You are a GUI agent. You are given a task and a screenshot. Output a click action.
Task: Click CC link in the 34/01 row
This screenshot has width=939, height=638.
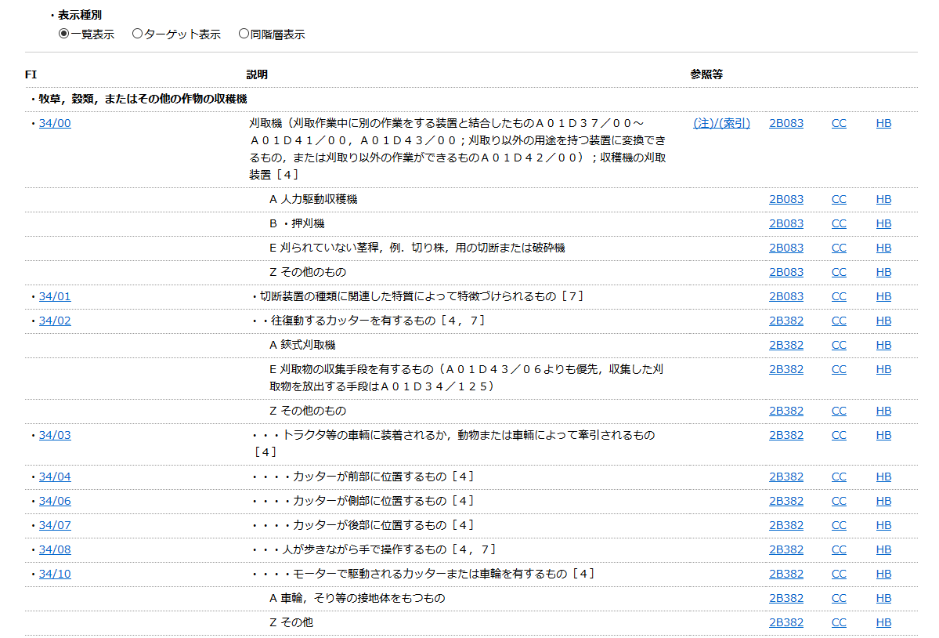[x=839, y=296]
